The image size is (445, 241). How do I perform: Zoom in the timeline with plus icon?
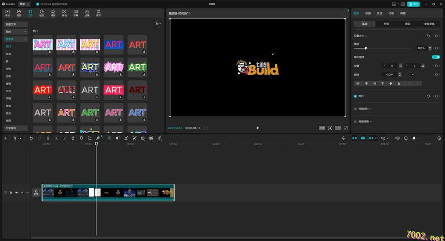click(439, 138)
